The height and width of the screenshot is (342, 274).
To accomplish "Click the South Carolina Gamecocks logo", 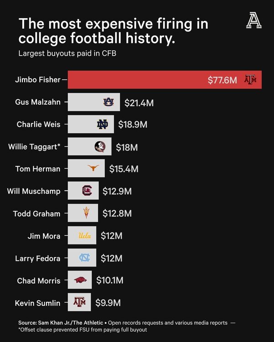I will (87, 191).
